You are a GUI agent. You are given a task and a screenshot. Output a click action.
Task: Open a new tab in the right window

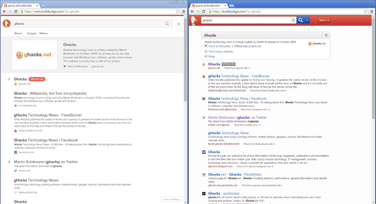pos(232,6)
